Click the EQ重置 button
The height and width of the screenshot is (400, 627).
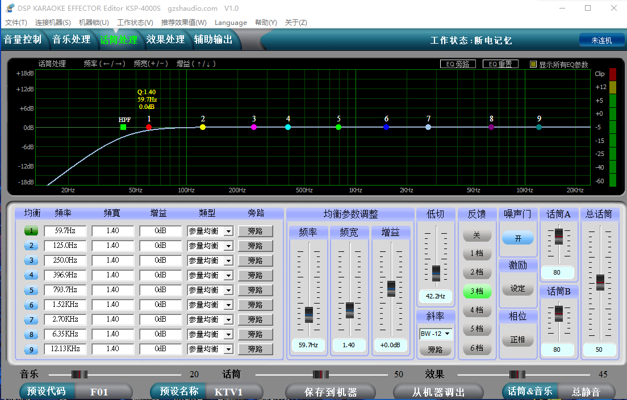pyautogui.click(x=501, y=64)
